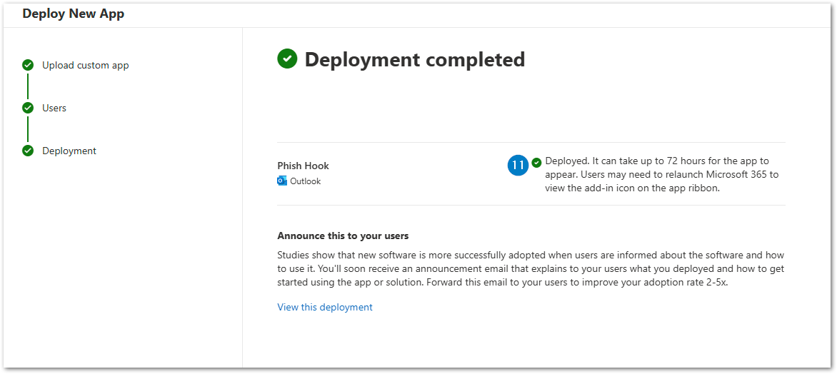The image size is (837, 374).
Task: Click the green checkmark beside Users step
Action: point(28,108)
